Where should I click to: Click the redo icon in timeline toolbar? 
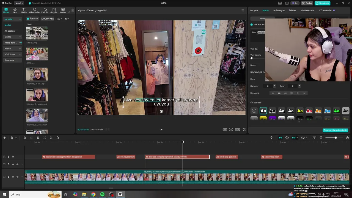pyautogui.click(x=31, y=138)
